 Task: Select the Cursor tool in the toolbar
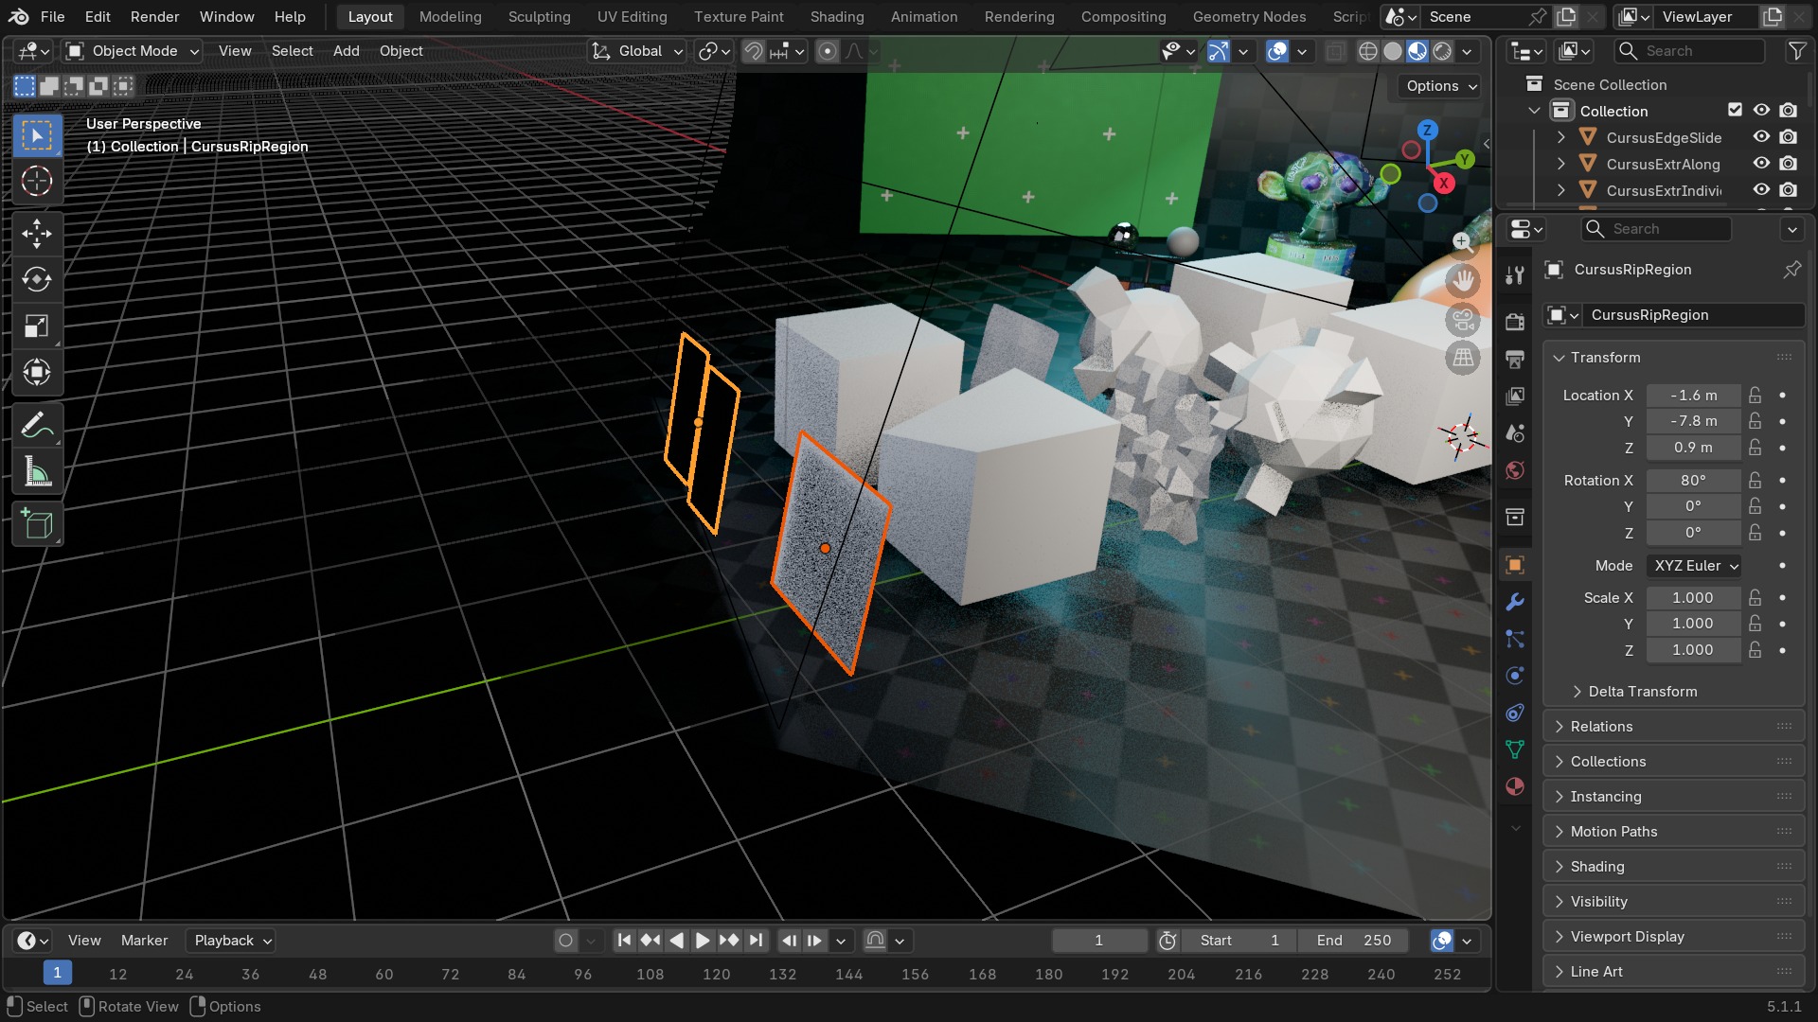[x=37, y=181]
